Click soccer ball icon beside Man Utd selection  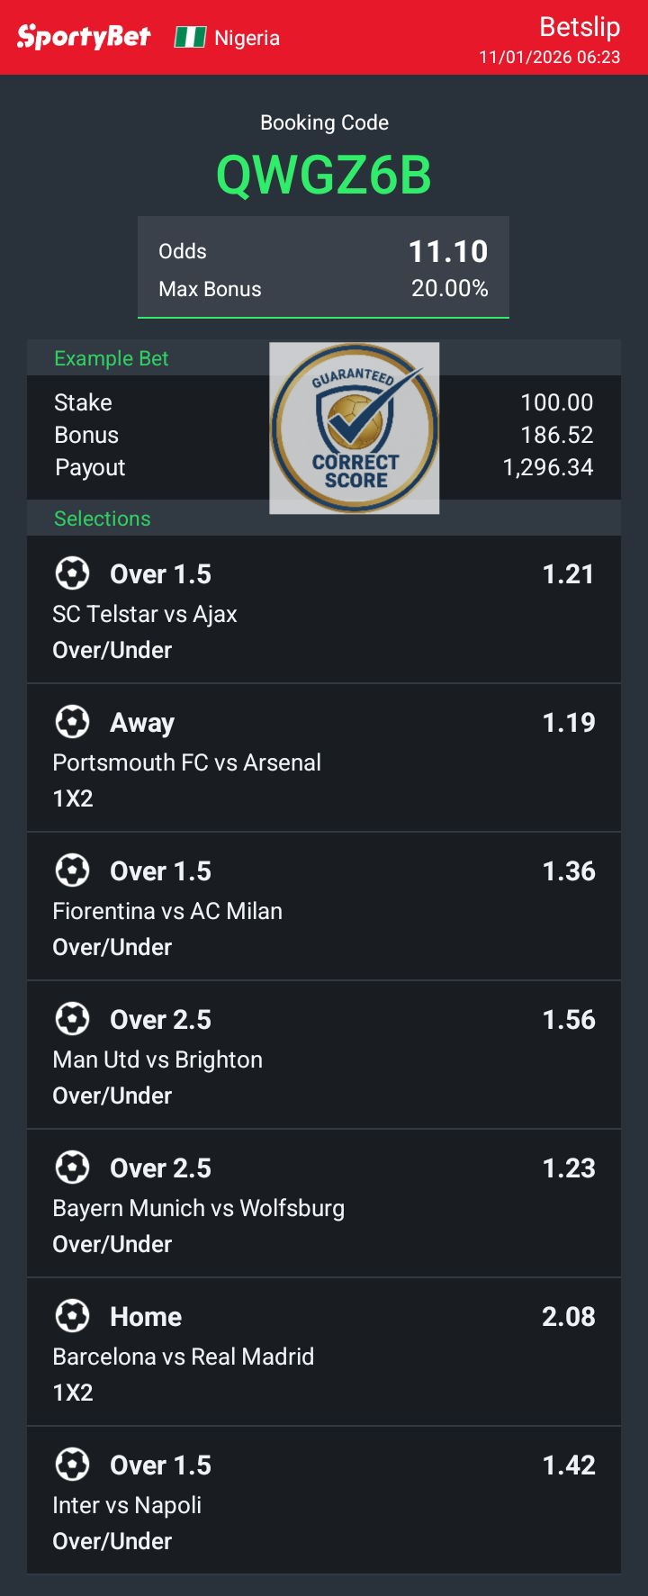(x=72, y=1019)
